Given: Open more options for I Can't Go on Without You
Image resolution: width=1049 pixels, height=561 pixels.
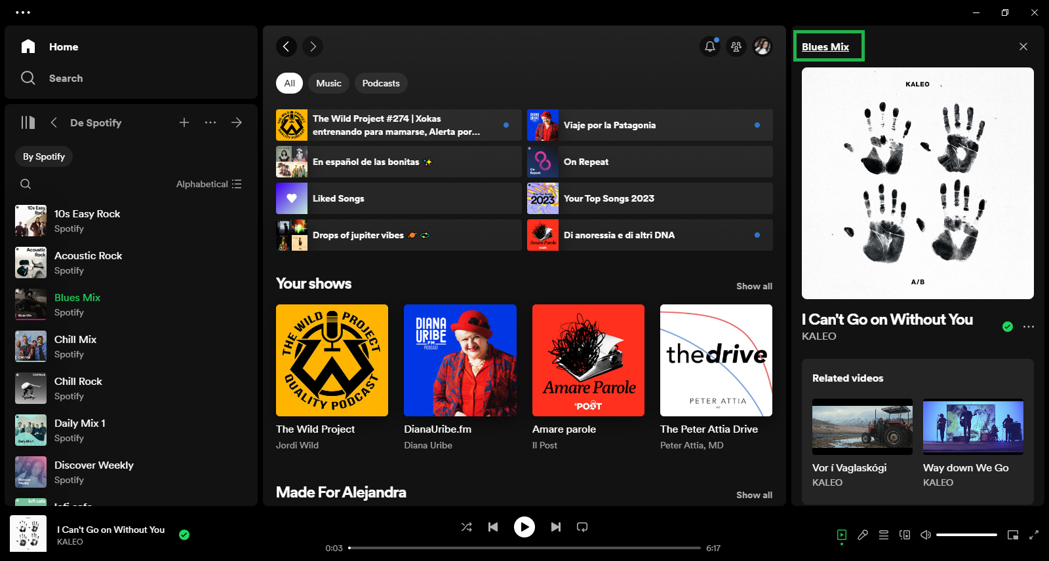Looking at the screenshot, I should click(x=1029, y=327).
